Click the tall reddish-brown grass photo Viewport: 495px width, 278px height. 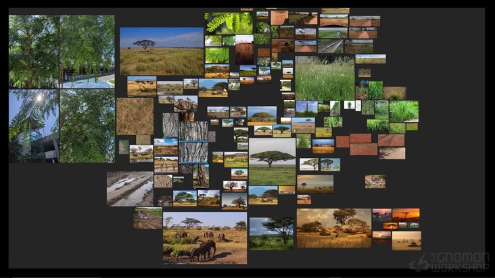[x=244, y=49]
